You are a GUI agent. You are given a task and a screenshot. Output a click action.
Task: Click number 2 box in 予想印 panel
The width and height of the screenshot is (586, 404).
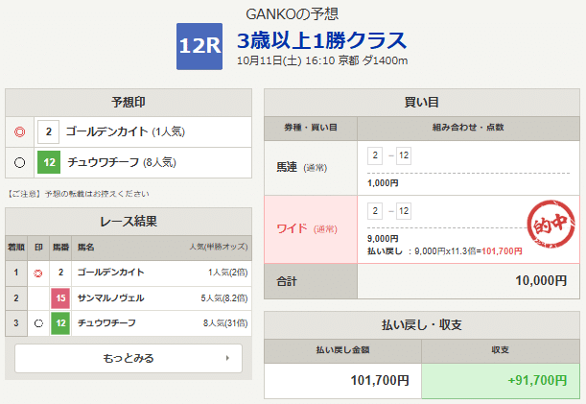click(x=49, y=131)
